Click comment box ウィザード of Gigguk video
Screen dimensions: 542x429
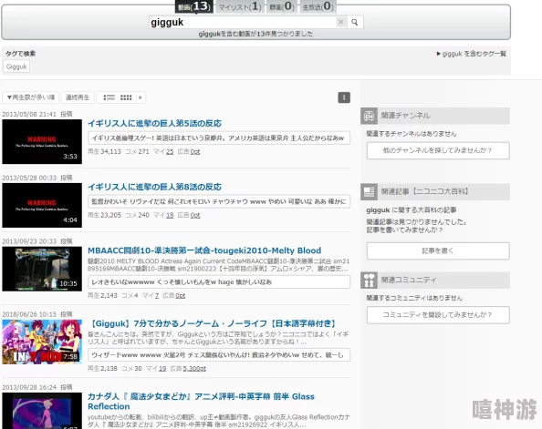point(219,355)
